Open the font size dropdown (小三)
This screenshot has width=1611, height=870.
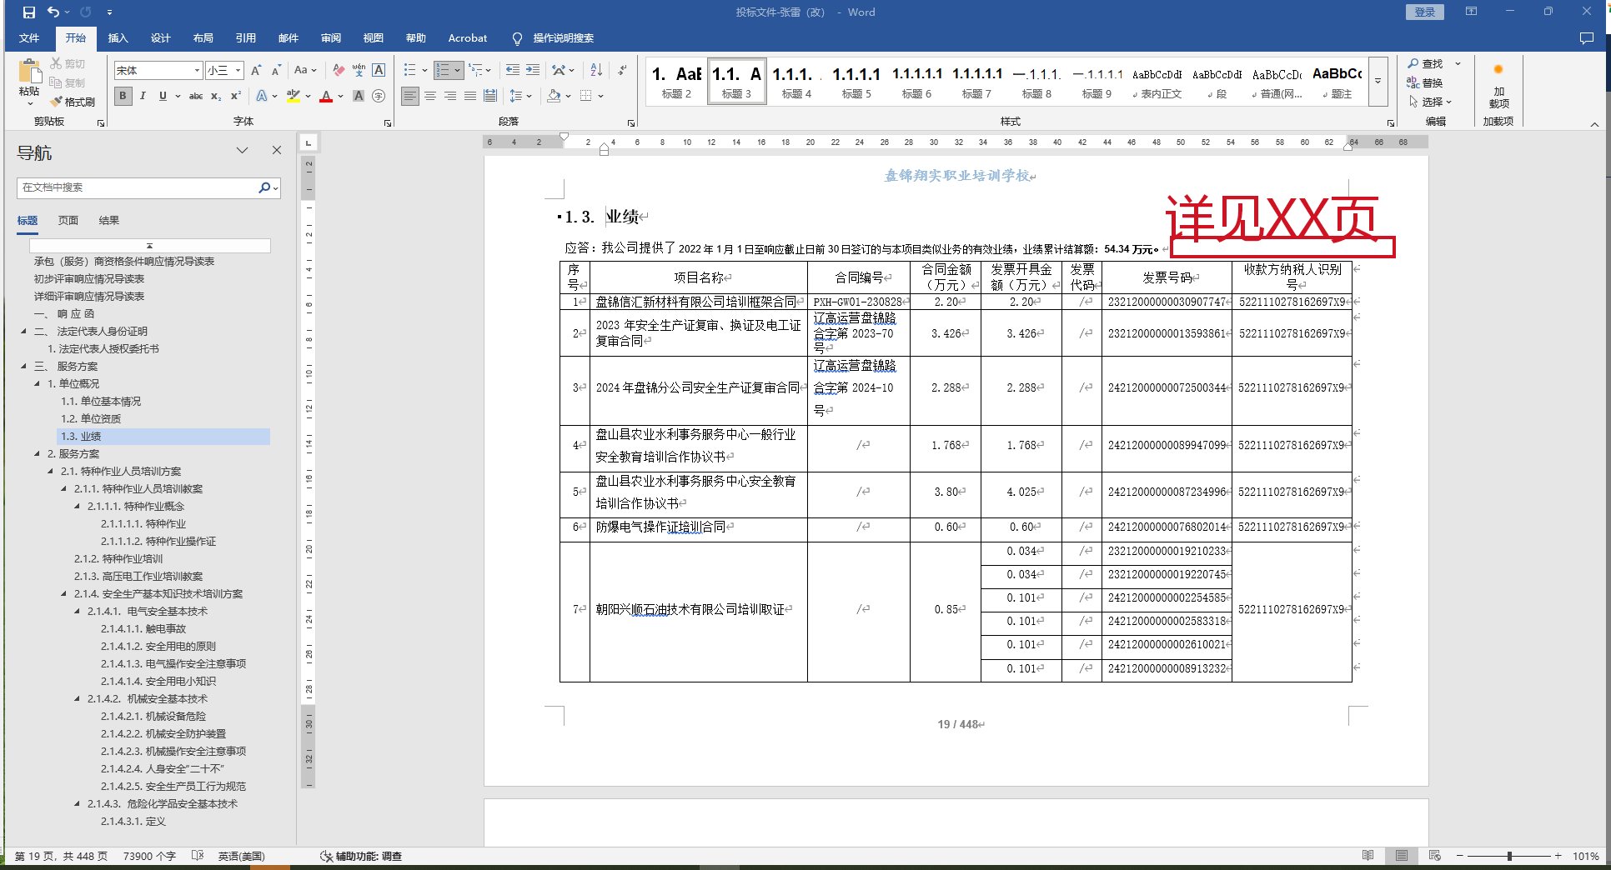[238, 70]
